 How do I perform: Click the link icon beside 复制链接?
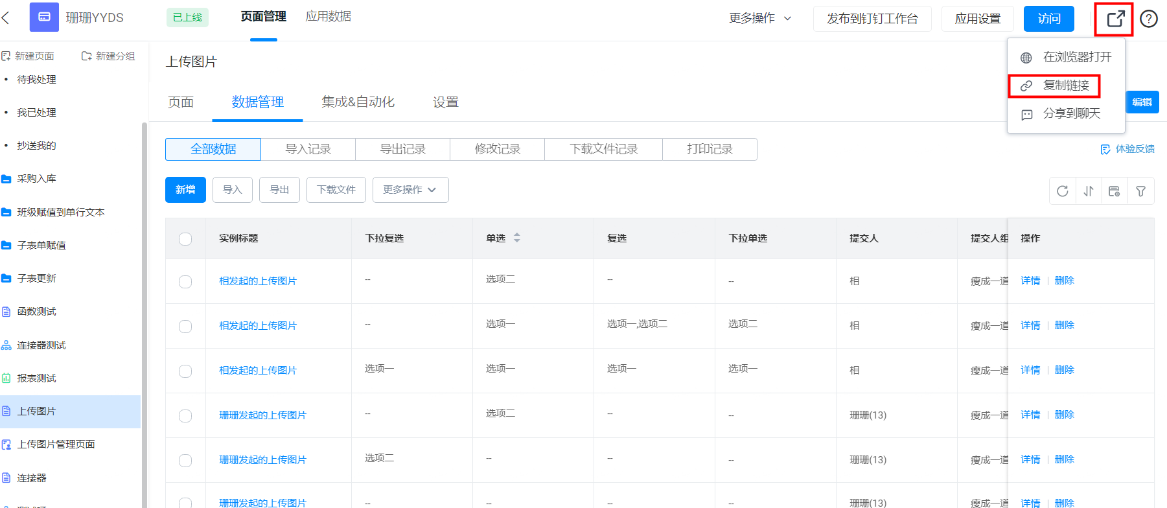coord(1026,86)
